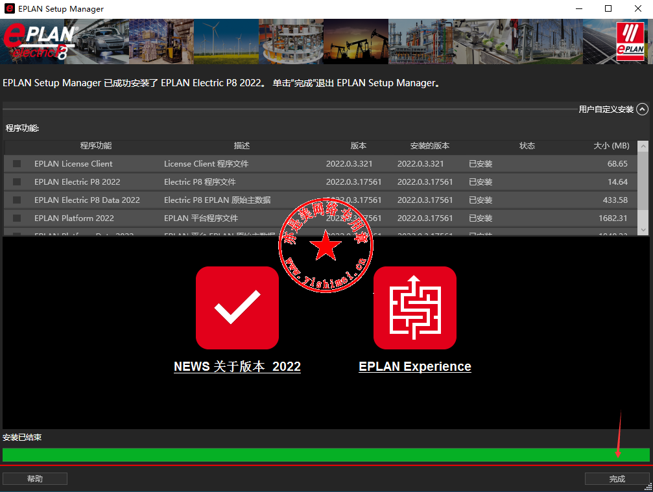Collapse the 用户自定义安装 section

[x=643, y=109]
